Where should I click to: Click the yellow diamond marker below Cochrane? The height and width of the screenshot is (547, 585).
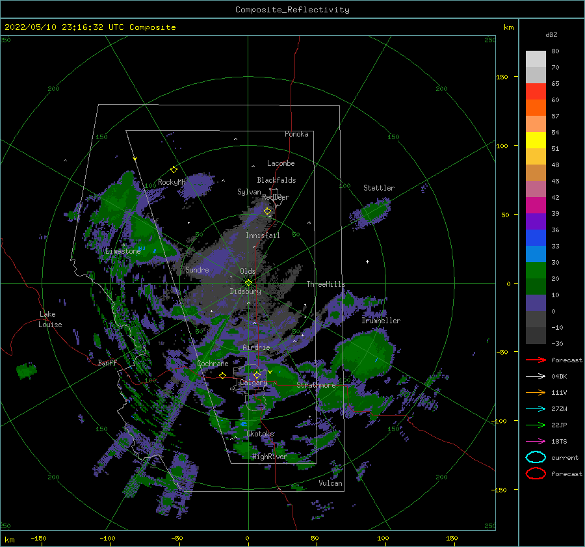[223, 375]
